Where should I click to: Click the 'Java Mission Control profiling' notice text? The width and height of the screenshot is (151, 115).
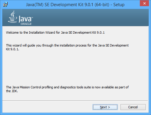(x=67, y=89)
